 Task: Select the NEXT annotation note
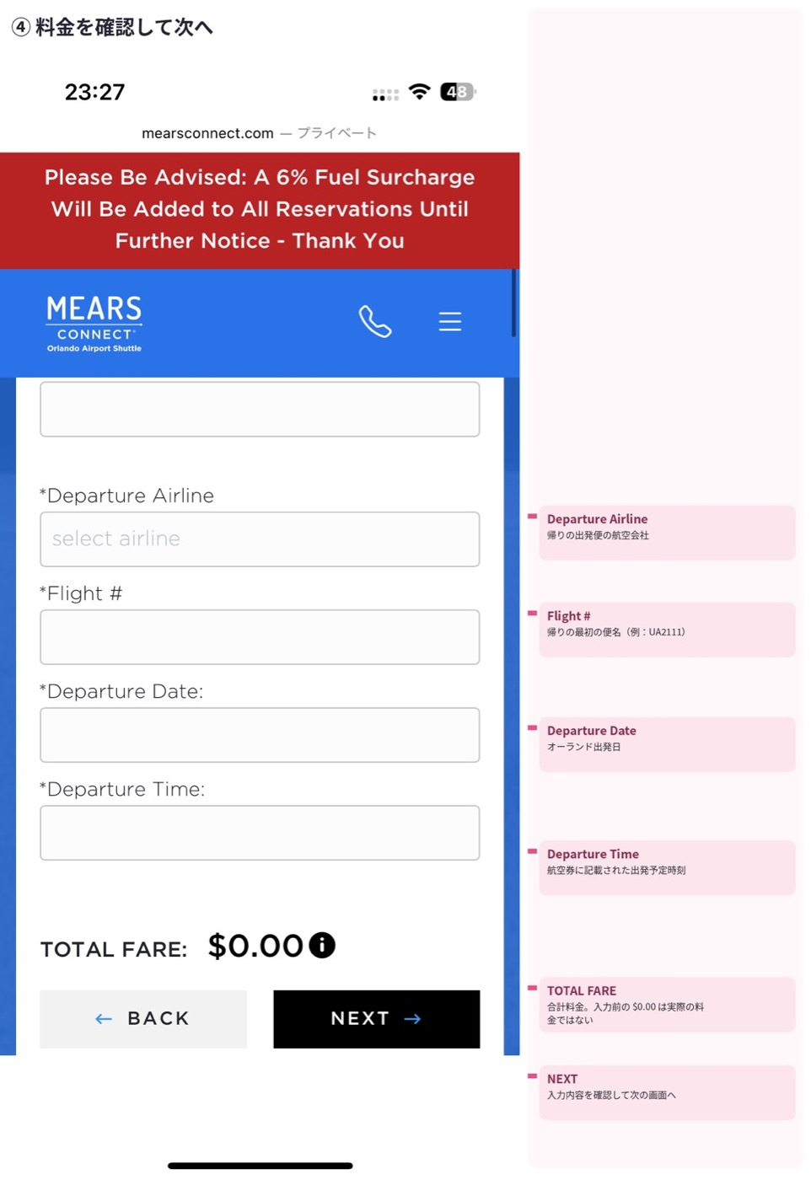[667, 1092]
